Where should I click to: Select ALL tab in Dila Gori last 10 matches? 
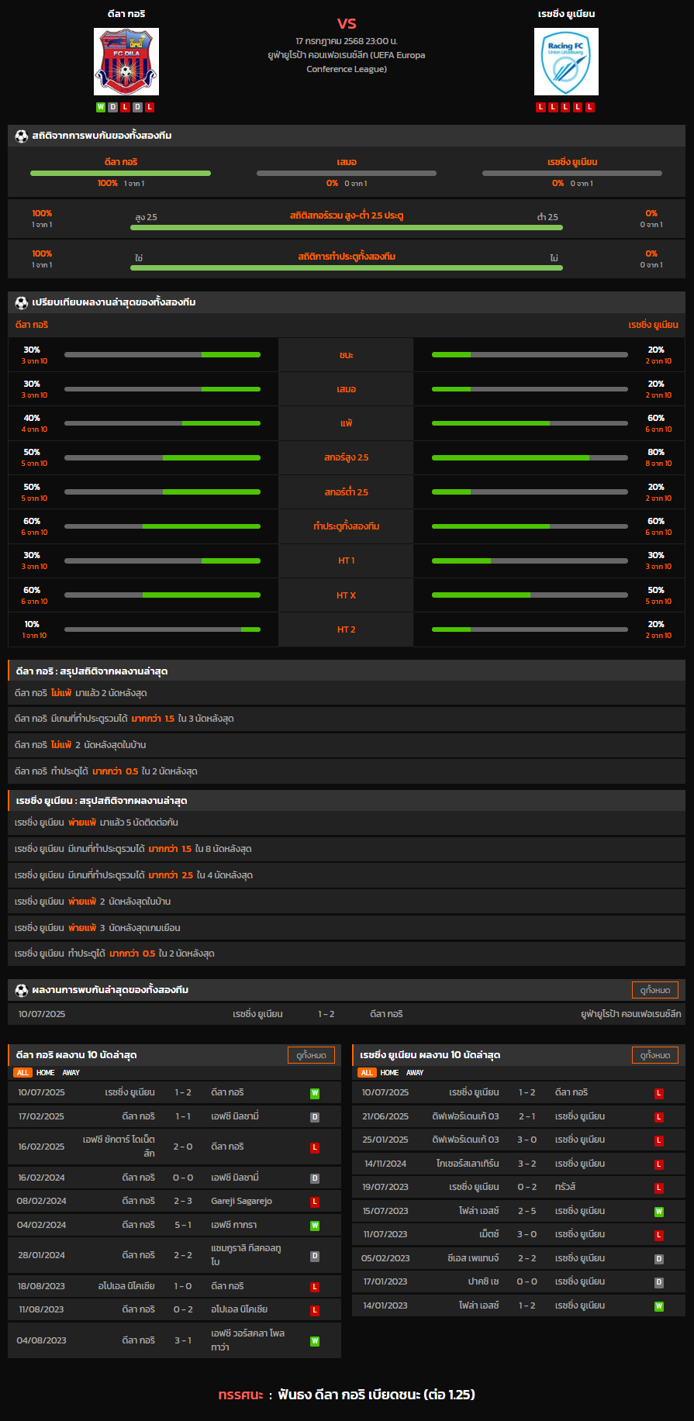tap(22, 1073)
